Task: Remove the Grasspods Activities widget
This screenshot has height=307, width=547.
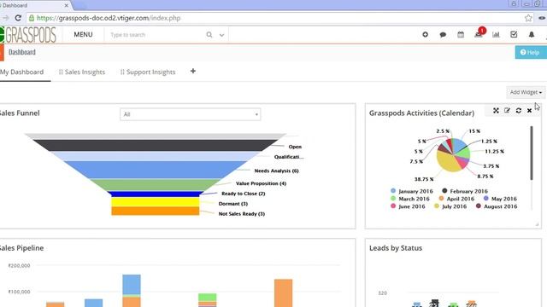Action: point(529,111)
